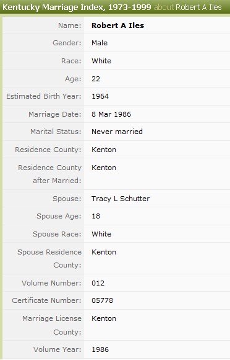The width and height of the screenshot is (230, 360).
Task: Click the Kentucky Marriage Index header title
Action: click(x=77, y=7)
